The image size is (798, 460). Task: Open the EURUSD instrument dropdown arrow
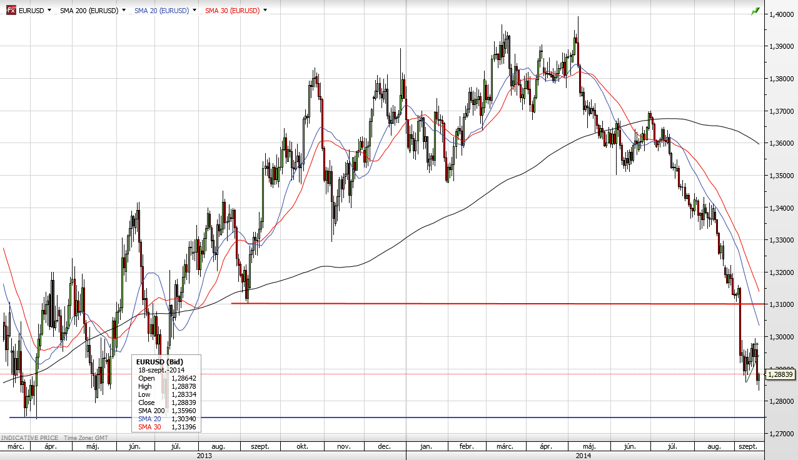tap(50, 11)
